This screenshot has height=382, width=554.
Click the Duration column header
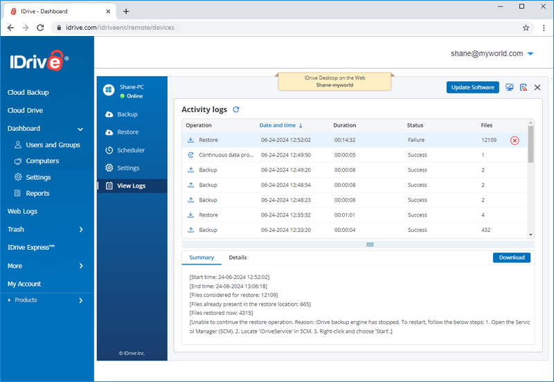[344, 125]
